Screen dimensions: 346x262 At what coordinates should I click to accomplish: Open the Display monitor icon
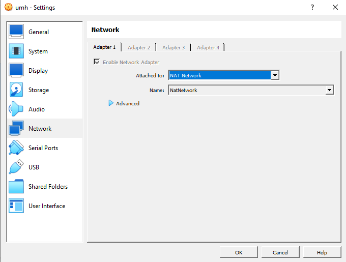[x=16, y=70]
